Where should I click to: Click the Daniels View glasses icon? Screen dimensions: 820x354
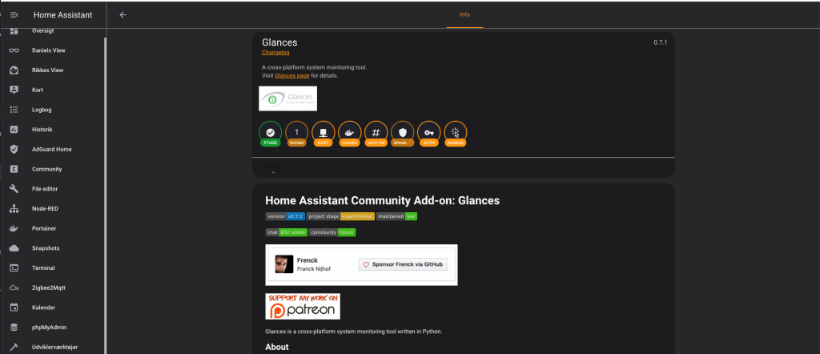(x=14, y=50)
